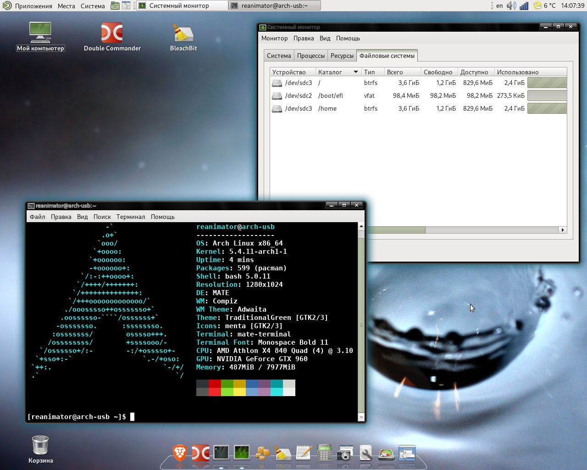Click the show desktop icon in dock

407,453
